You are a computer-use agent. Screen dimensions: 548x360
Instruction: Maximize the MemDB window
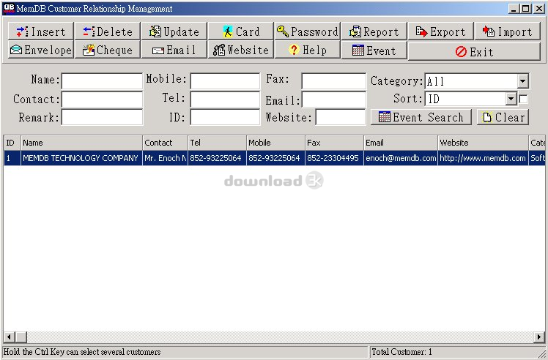(525, 8)
